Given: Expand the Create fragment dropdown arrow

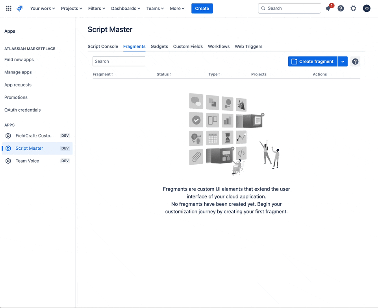Looking at the screenshot, I should coord(343,61).
